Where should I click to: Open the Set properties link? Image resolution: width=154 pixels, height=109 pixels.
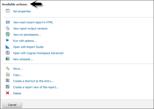[x=22, y=11]
